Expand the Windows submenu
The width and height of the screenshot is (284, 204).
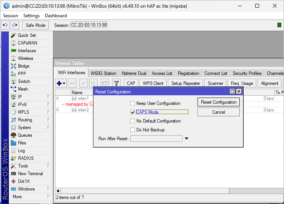pos(48,189)
